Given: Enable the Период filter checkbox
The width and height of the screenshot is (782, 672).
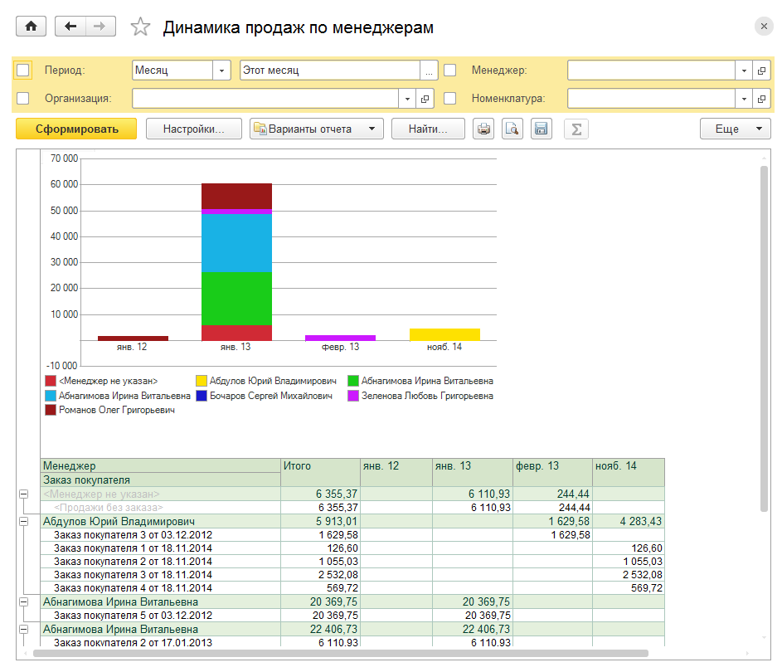Looking at the screenshot, I should pyautogui.click(x=23, y=71).
